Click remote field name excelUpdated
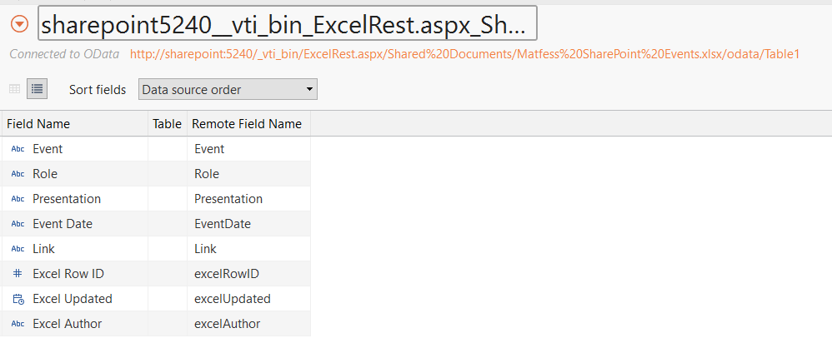 coord(233,299)
